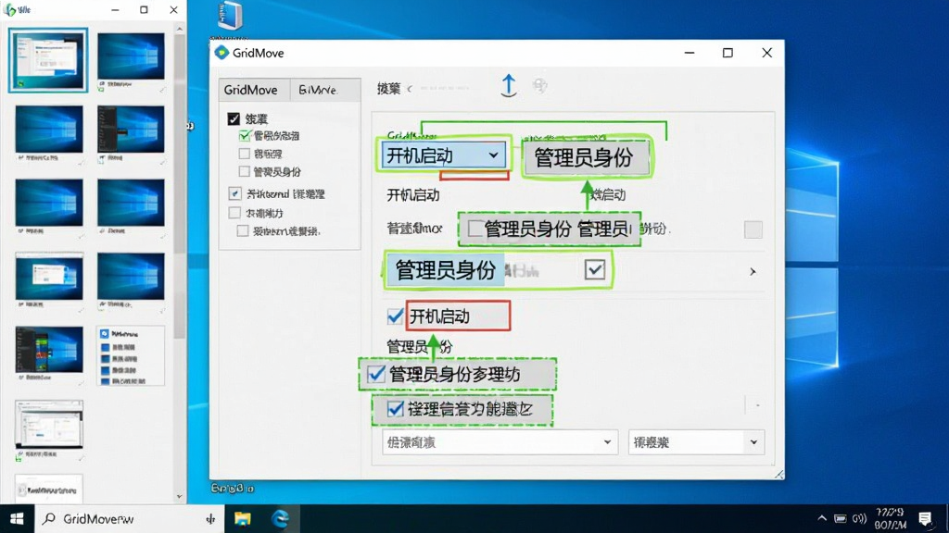Select thumbnail with dark window and colorful tiles
949x533 pixels.
49,350
